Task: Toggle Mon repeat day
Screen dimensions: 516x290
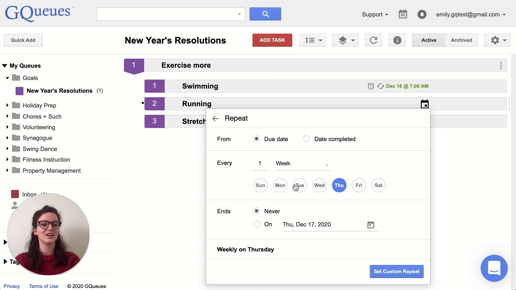Action: 280,185
